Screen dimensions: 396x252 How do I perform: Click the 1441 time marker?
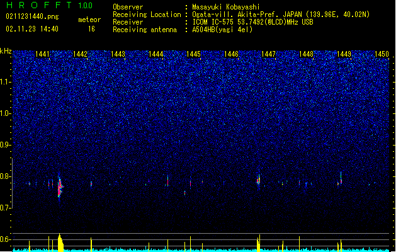click(x=42, y=54)
